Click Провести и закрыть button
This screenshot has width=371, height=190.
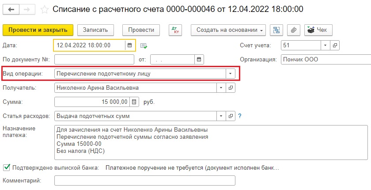click(38, 30)
